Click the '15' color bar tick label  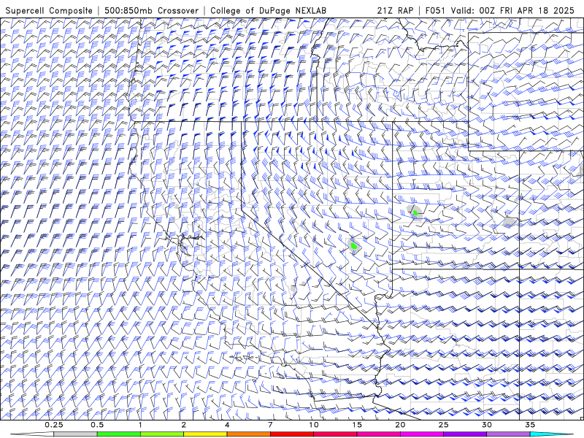pos(357,425)
